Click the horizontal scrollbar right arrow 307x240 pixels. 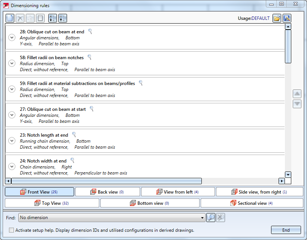[282, 181]
